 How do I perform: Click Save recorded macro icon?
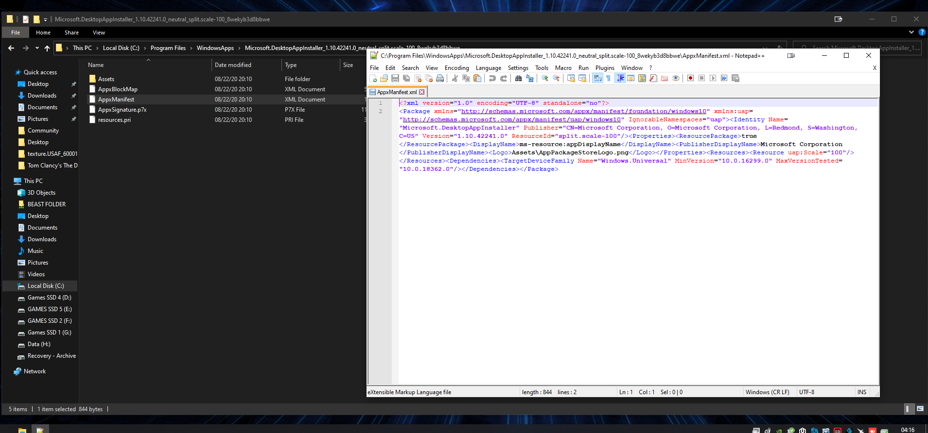coord(735,78)
